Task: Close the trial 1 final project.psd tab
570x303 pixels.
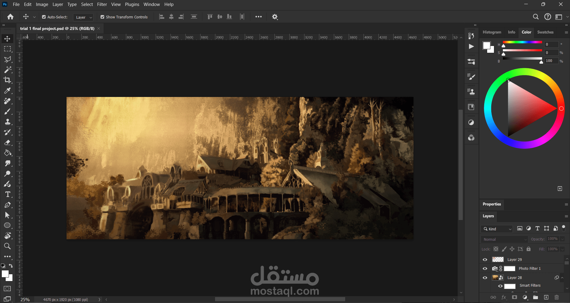Action: click(99, 28)
